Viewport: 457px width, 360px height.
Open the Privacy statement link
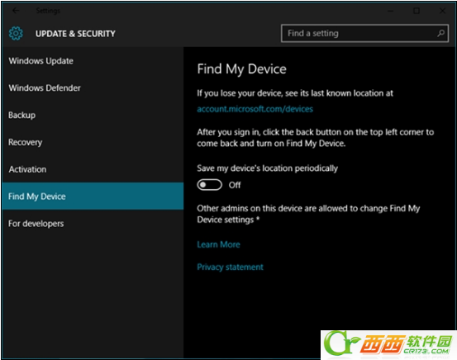(230, 267)
